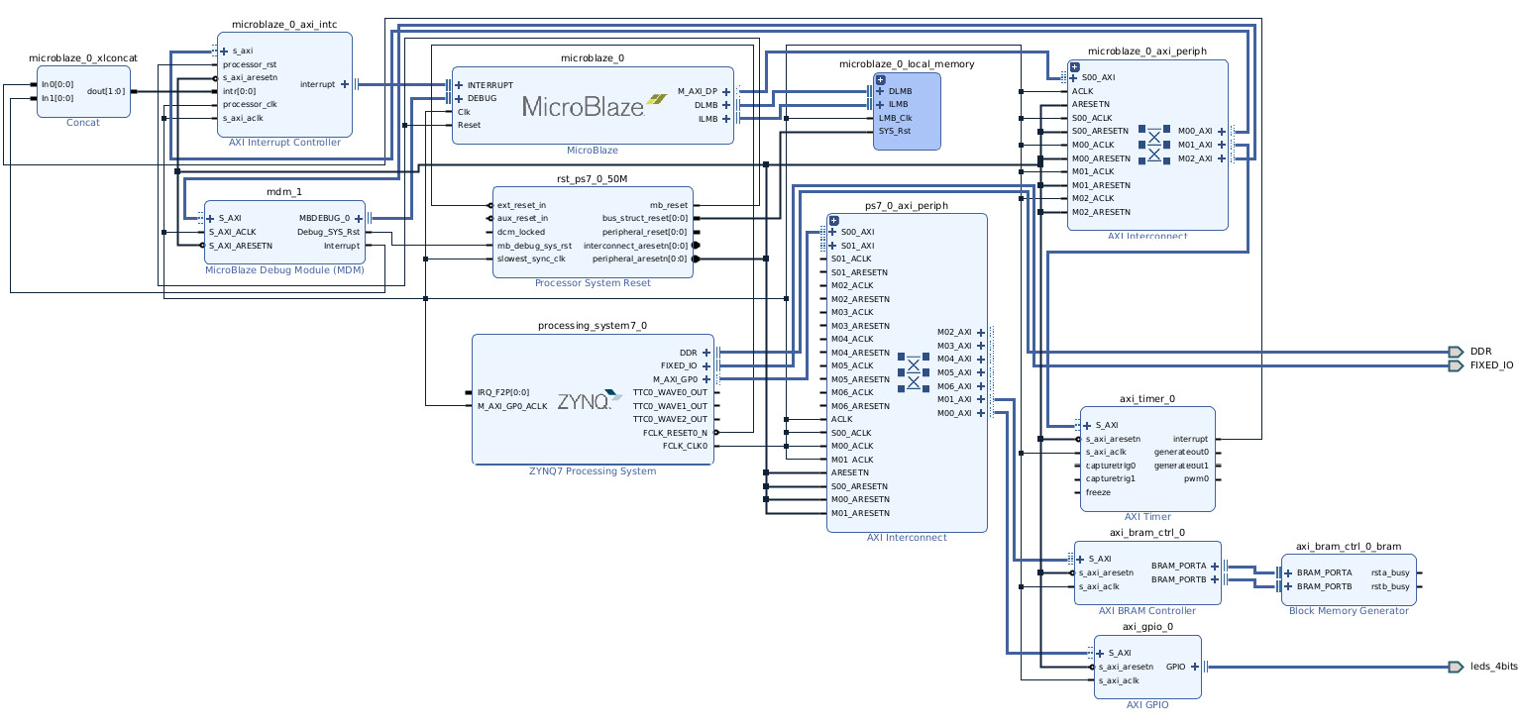Expand ILMB output pin on microblaze_0
Viewport: 1520px width, 727px height.
coord(726,118)
